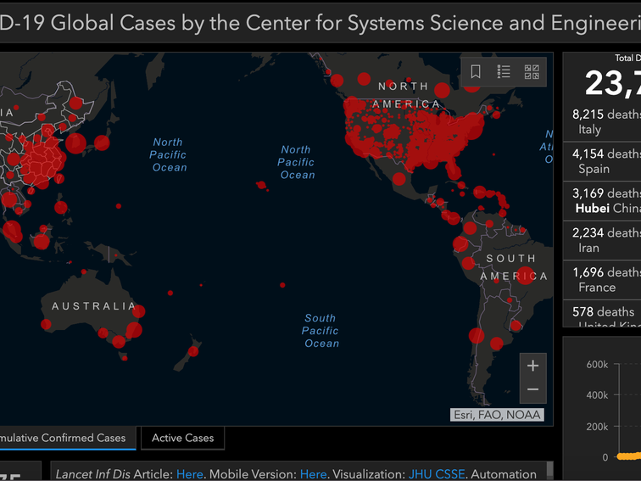Click the 200k axis label on chart
Image resolution: width=641 pixels, height=481 pixels.
pyautogui.click(x=597, y=427)
